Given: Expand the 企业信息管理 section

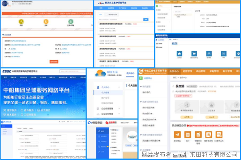Looking at the screenshot, I should 119,108.
